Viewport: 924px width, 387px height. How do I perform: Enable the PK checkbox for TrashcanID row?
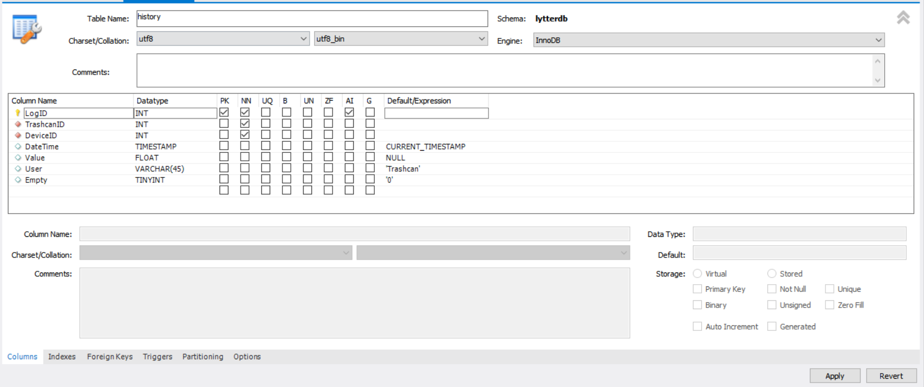(x=224, y=123)
